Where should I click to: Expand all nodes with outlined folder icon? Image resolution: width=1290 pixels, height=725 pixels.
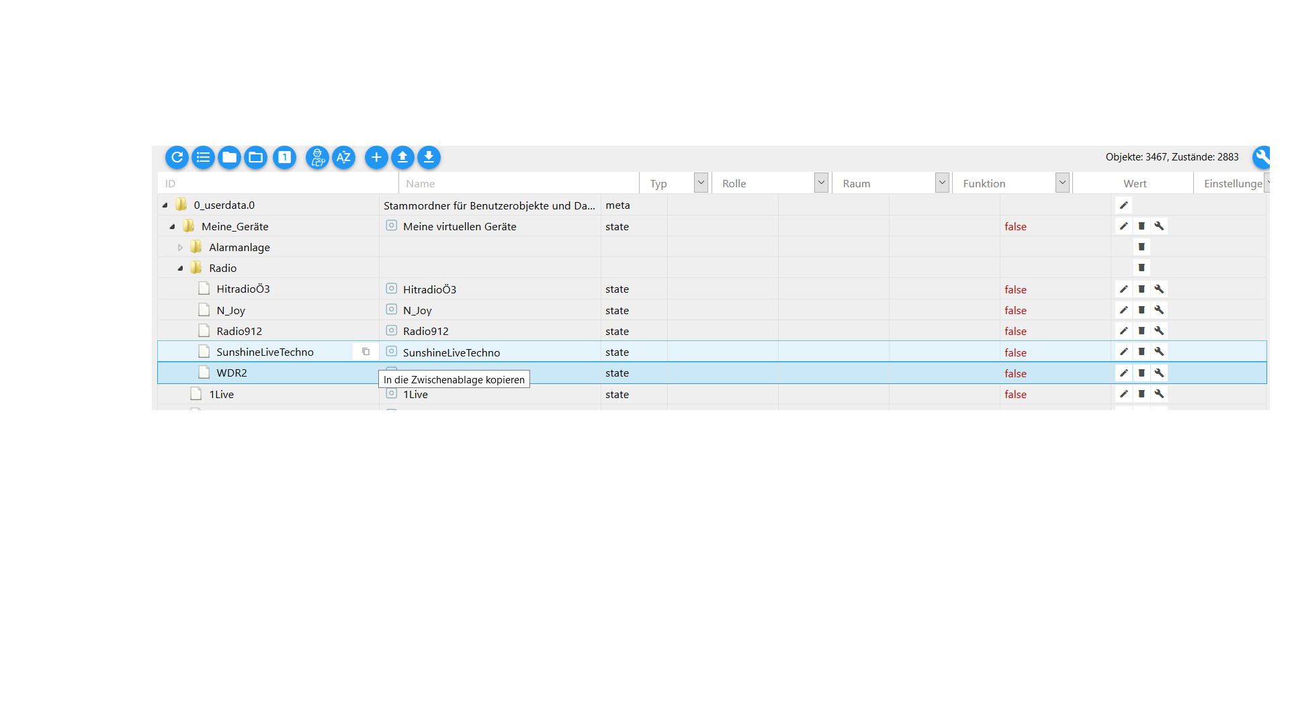pyautogui.click(x=255, y=157)
